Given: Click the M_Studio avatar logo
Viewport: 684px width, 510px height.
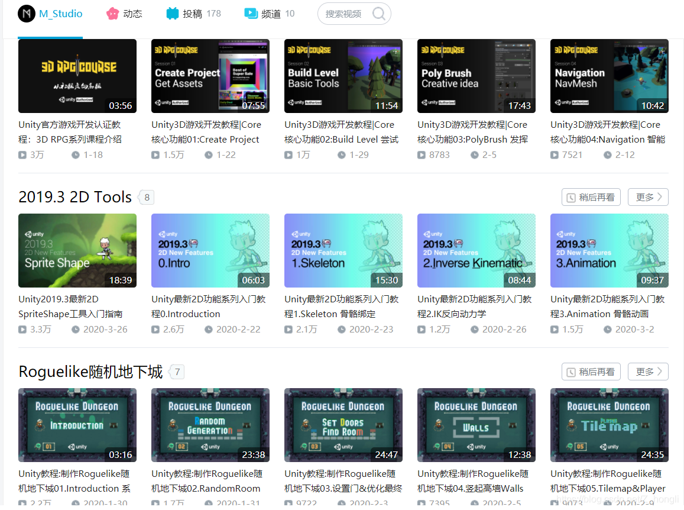Looking at the screenshot, I should point(26,14).
